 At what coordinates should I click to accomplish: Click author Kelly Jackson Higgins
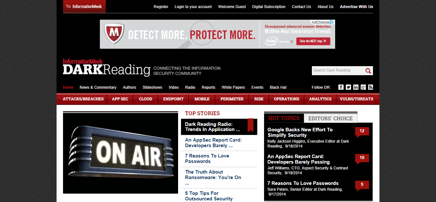click(286, 141)
